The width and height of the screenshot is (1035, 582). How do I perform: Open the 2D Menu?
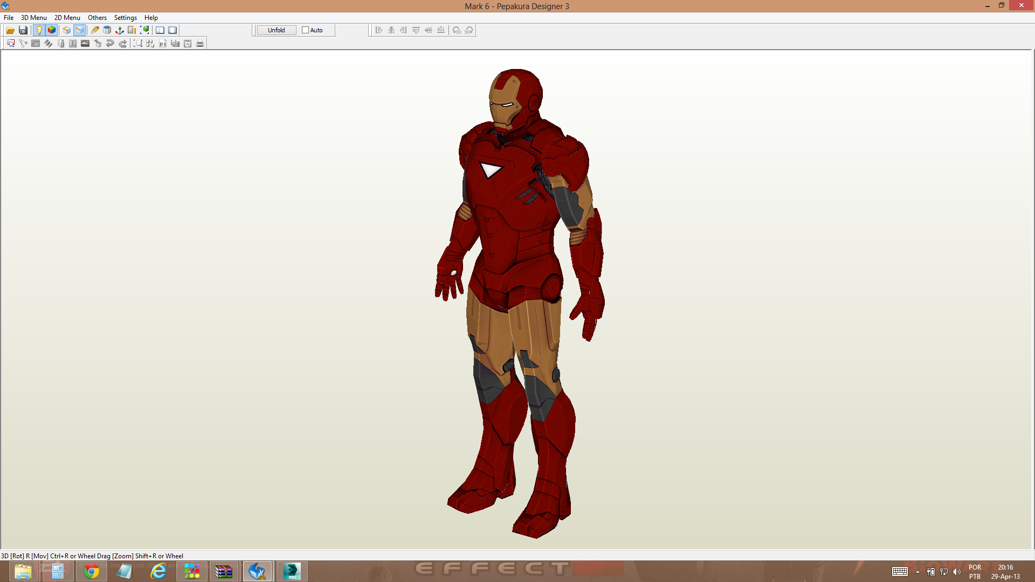(x=67, y=18)
